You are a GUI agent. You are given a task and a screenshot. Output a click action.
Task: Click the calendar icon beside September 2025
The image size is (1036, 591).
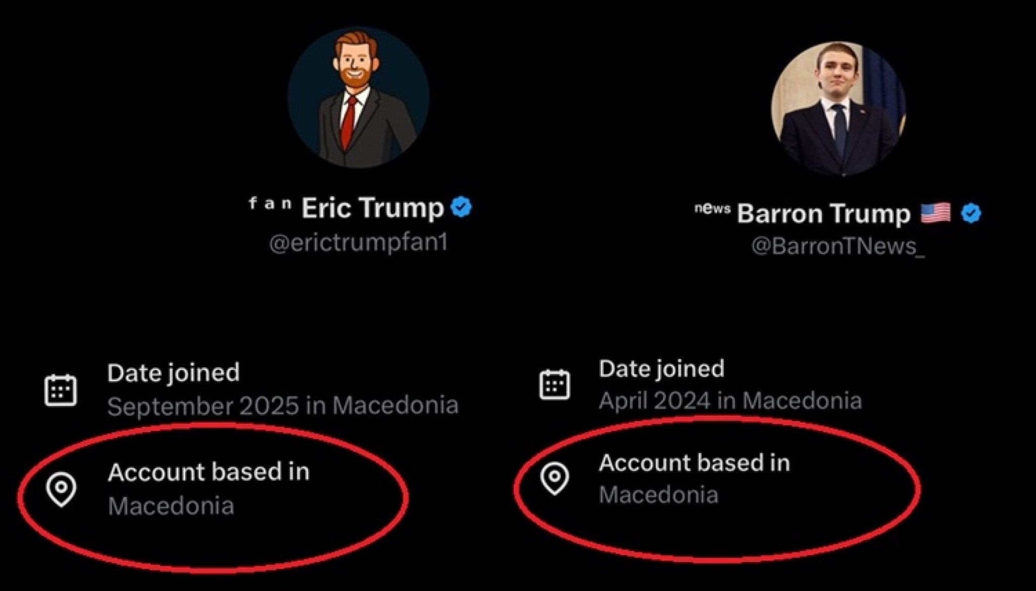point(61,390)
